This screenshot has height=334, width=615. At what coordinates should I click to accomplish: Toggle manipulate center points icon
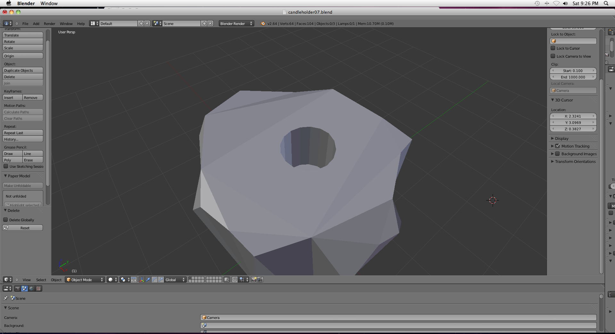coord(134,280)
